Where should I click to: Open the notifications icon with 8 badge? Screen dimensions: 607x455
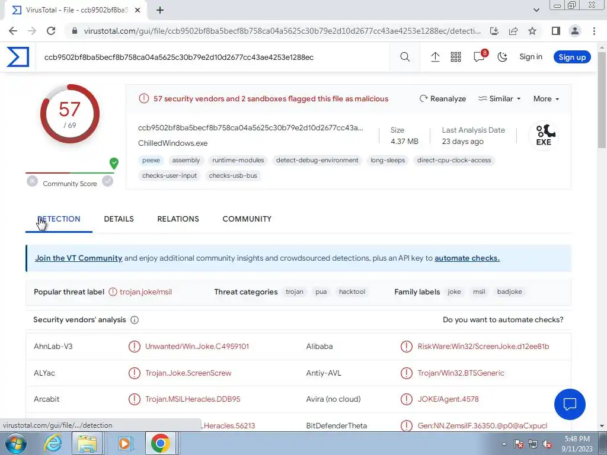[480, 56]
